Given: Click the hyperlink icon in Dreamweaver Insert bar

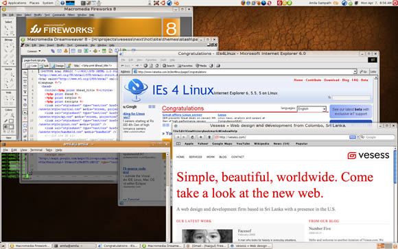Looking at the screenshot, I should [53, 51].
